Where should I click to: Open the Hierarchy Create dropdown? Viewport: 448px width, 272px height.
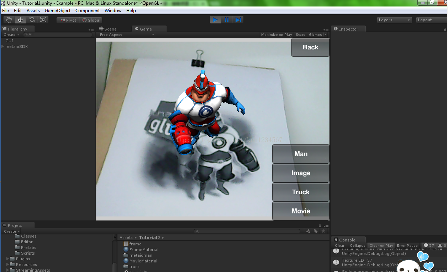point(11,35)
